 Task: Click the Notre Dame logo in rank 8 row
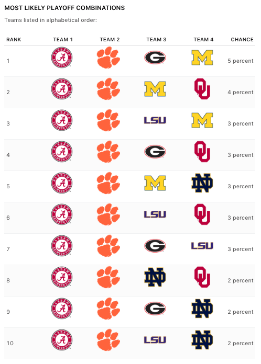155,277
